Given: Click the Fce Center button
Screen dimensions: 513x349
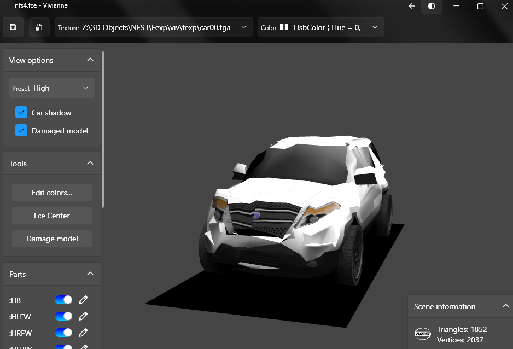Looking at the screenshot, I should click(x=52, y=216).
